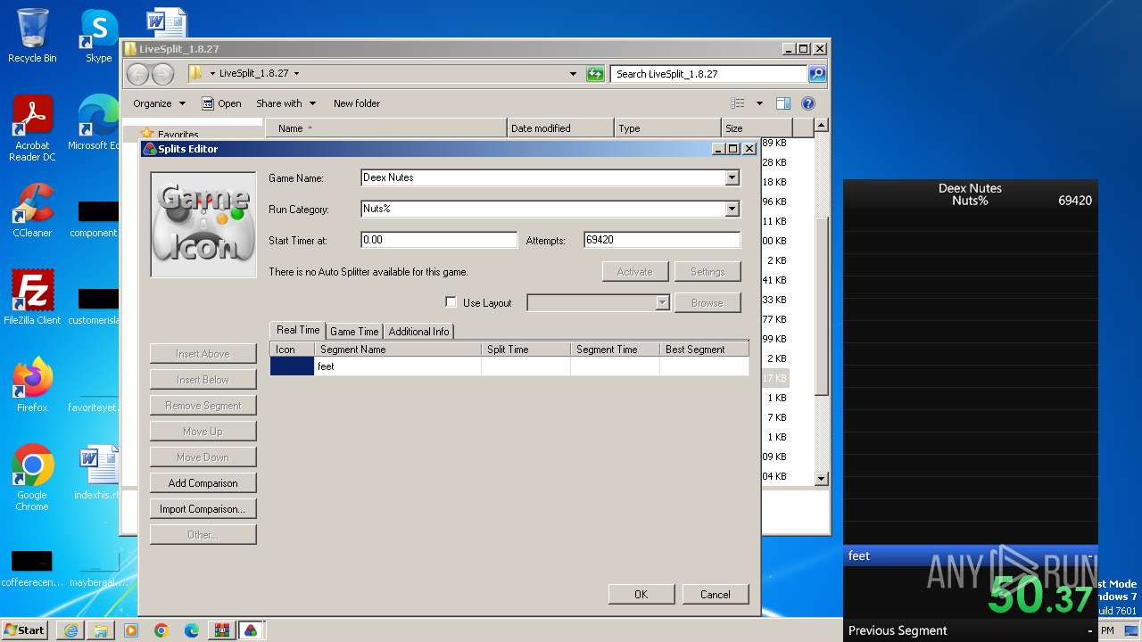Screen dimensions: 1142x642
Task: Confirm with the OK button
Action: click(641, 594)
